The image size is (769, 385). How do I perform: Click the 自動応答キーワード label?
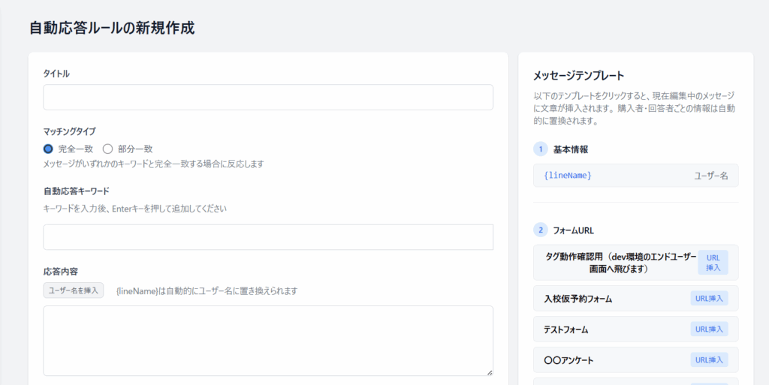(77, 191)
